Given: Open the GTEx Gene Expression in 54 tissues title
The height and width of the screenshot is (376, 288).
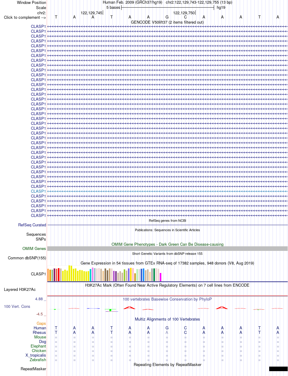Looking at the screenshot, I should pos(167,263).
